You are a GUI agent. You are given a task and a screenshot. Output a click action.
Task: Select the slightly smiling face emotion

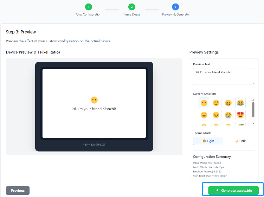click(x=216, y=103)
